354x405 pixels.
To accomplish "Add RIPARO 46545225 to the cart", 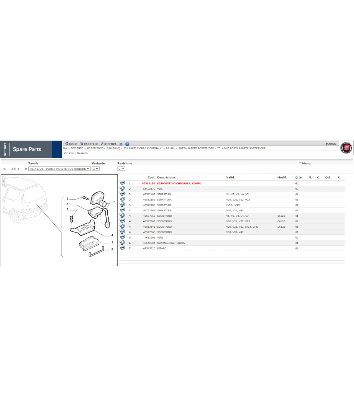I will pos(122,248).
